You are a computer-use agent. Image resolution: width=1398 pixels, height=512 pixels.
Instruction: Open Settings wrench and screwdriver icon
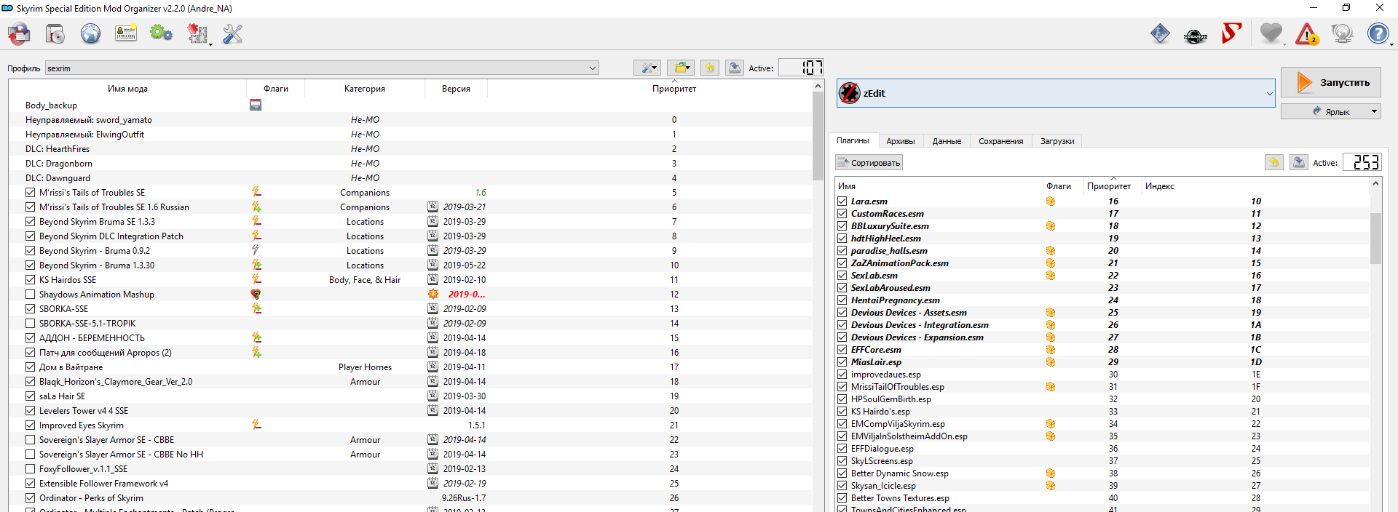232,33
